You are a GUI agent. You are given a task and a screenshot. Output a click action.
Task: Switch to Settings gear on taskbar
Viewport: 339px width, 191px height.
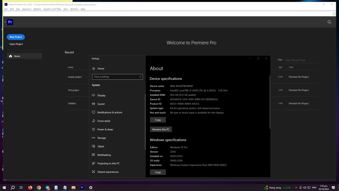[91, 188]
